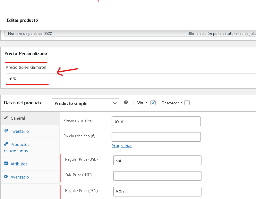256x199 pixels.
Task: Click the Precio normal (€) input
Action: 156,121
